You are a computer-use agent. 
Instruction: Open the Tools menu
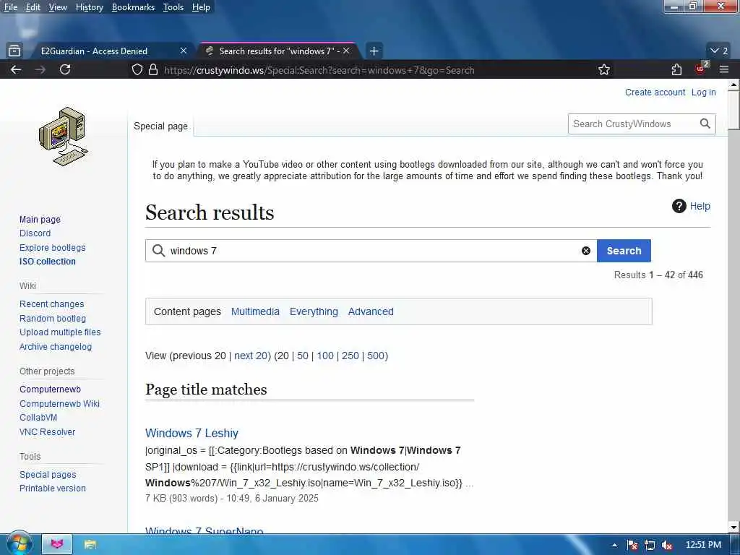pyautogui.click(x=173, y=7)
